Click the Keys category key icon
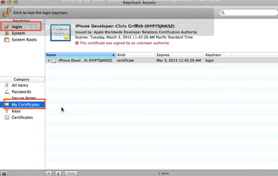 (x=7, y=111)
